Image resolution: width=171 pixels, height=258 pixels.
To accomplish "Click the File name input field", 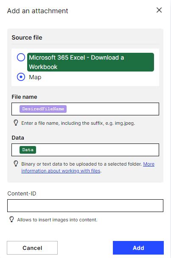I will (x=85, y=109).
